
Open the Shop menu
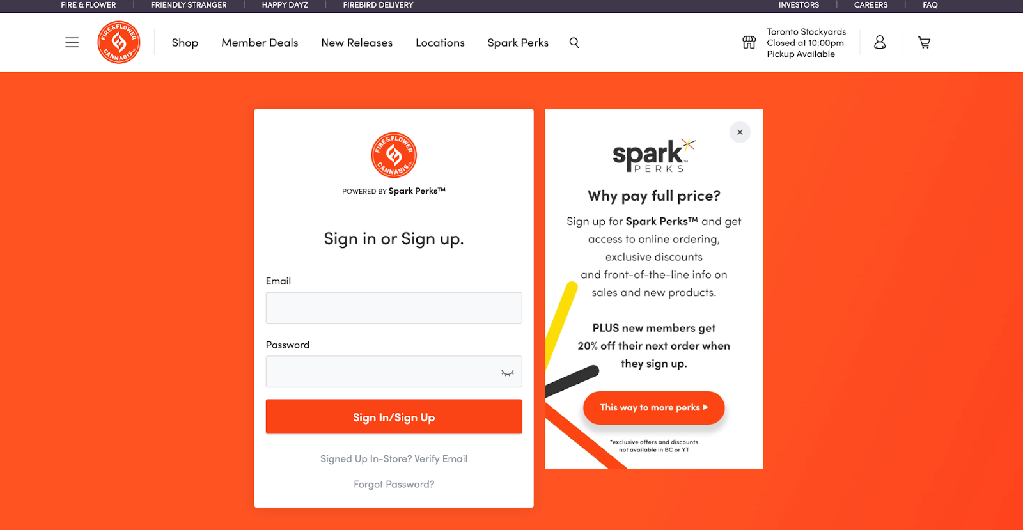[185, 43]
